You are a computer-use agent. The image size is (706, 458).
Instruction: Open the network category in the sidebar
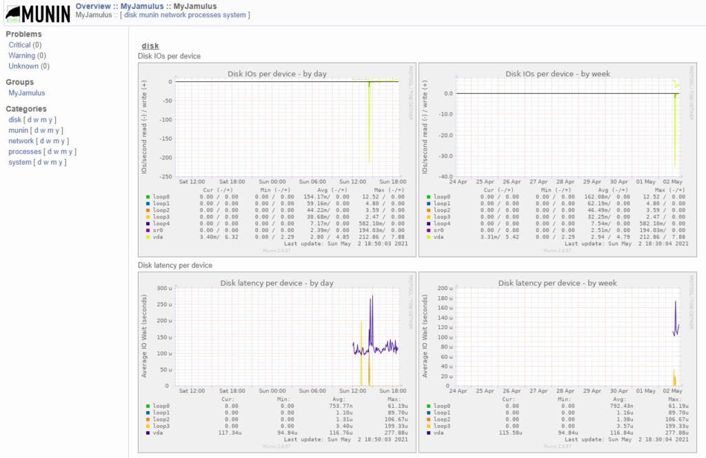(x=21, y=140)
